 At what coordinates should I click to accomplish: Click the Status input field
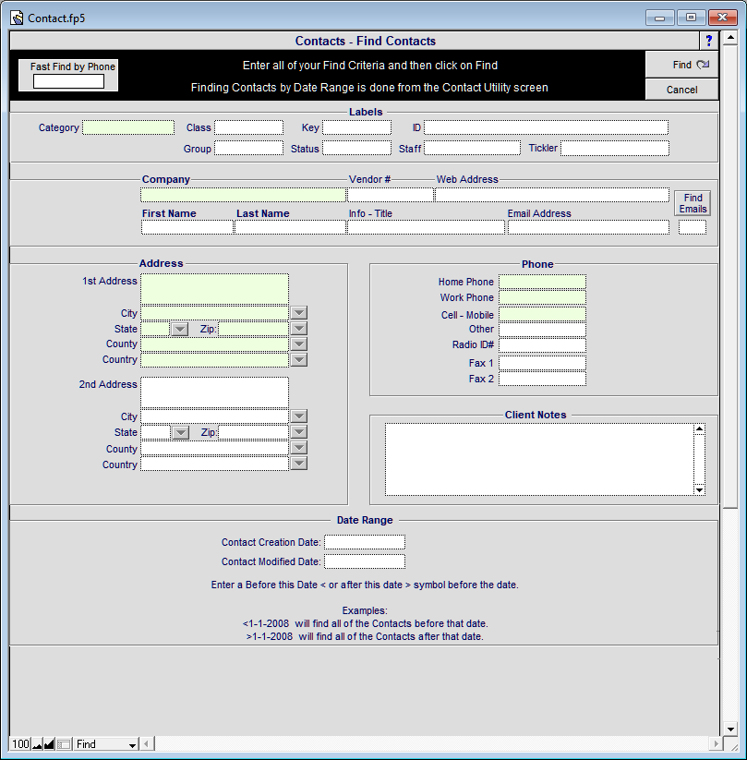[356, 148]
